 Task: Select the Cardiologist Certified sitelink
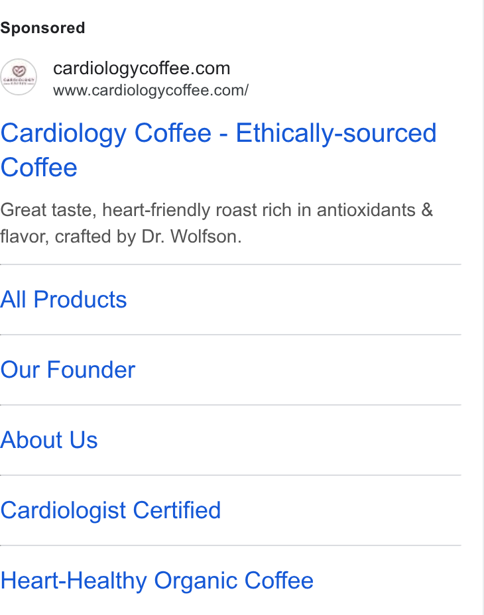point(110,510)
